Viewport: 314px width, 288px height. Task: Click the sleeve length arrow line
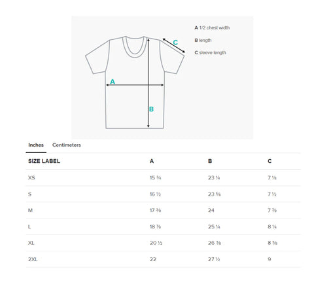174,45
